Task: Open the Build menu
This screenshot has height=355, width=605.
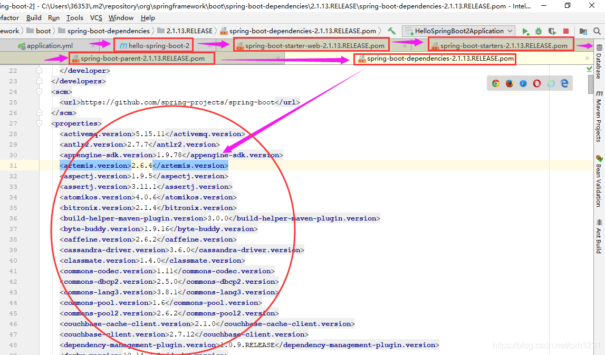Action: point(34,18)
